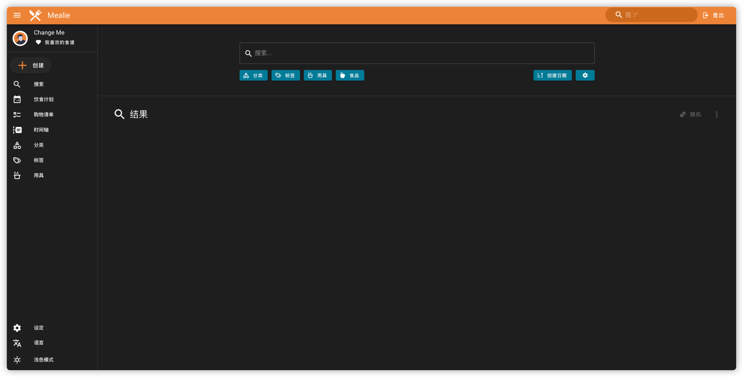Open the 创建日期 sort order dropdown
This screenshot has width=743, height=377.
coord(552,75)
